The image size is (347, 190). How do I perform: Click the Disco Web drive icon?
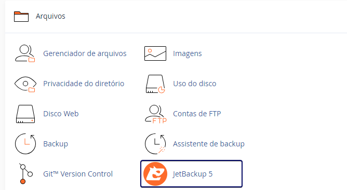coord(25,114)
